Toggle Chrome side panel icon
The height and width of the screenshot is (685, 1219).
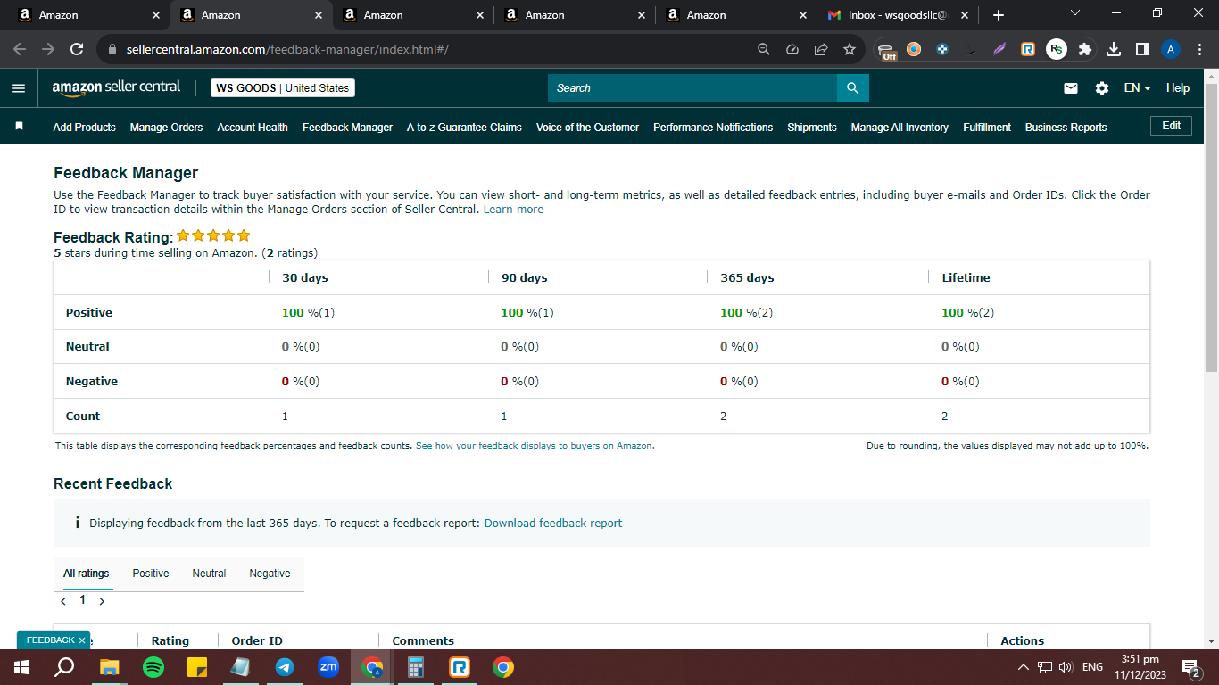(1142, 49)
